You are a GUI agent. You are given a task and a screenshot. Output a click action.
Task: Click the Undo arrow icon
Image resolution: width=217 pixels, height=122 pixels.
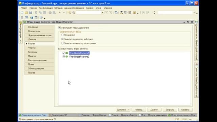pos(60,13)
